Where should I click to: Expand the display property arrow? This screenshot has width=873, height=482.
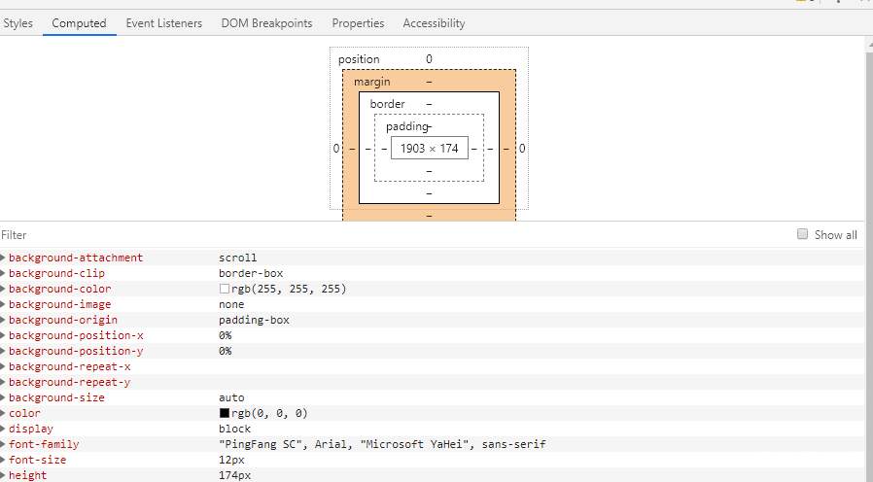4,429
